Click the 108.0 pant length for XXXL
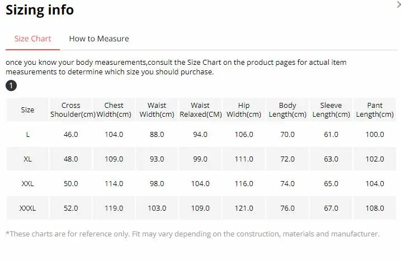Screen dimensions: 401x261 (375, 208)
